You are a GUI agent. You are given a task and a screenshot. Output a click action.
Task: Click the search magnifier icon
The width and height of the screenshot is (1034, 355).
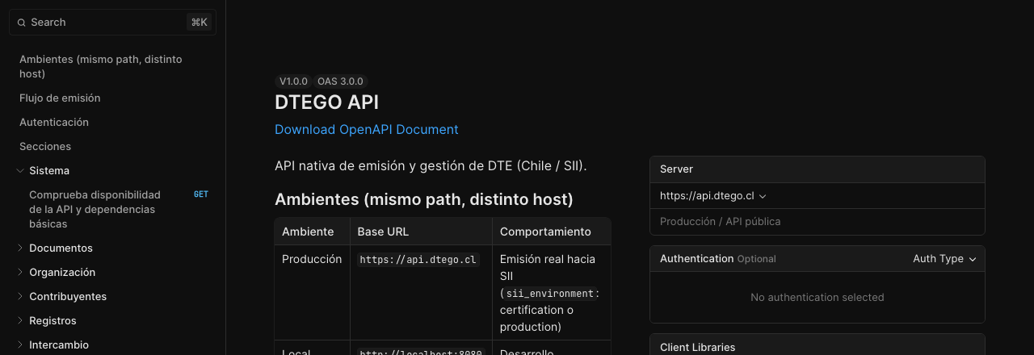[x=22, y=23]
